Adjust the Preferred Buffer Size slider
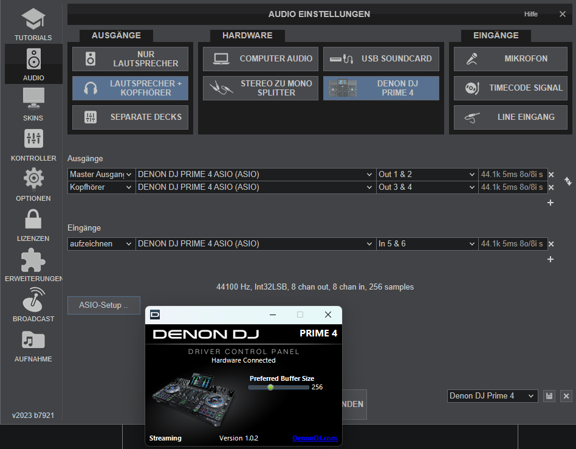 click(278, 387)
